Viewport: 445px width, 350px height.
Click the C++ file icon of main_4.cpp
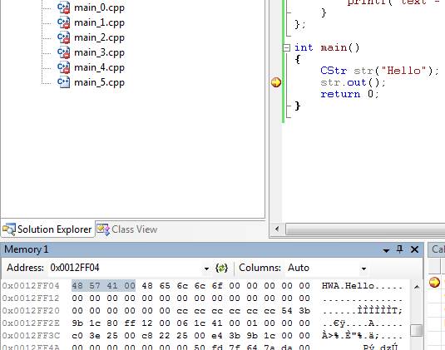tap(63, 68)
